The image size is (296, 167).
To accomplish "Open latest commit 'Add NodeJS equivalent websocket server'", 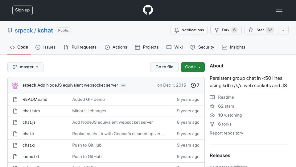I will pyautogui.click(x=78, y=85).
